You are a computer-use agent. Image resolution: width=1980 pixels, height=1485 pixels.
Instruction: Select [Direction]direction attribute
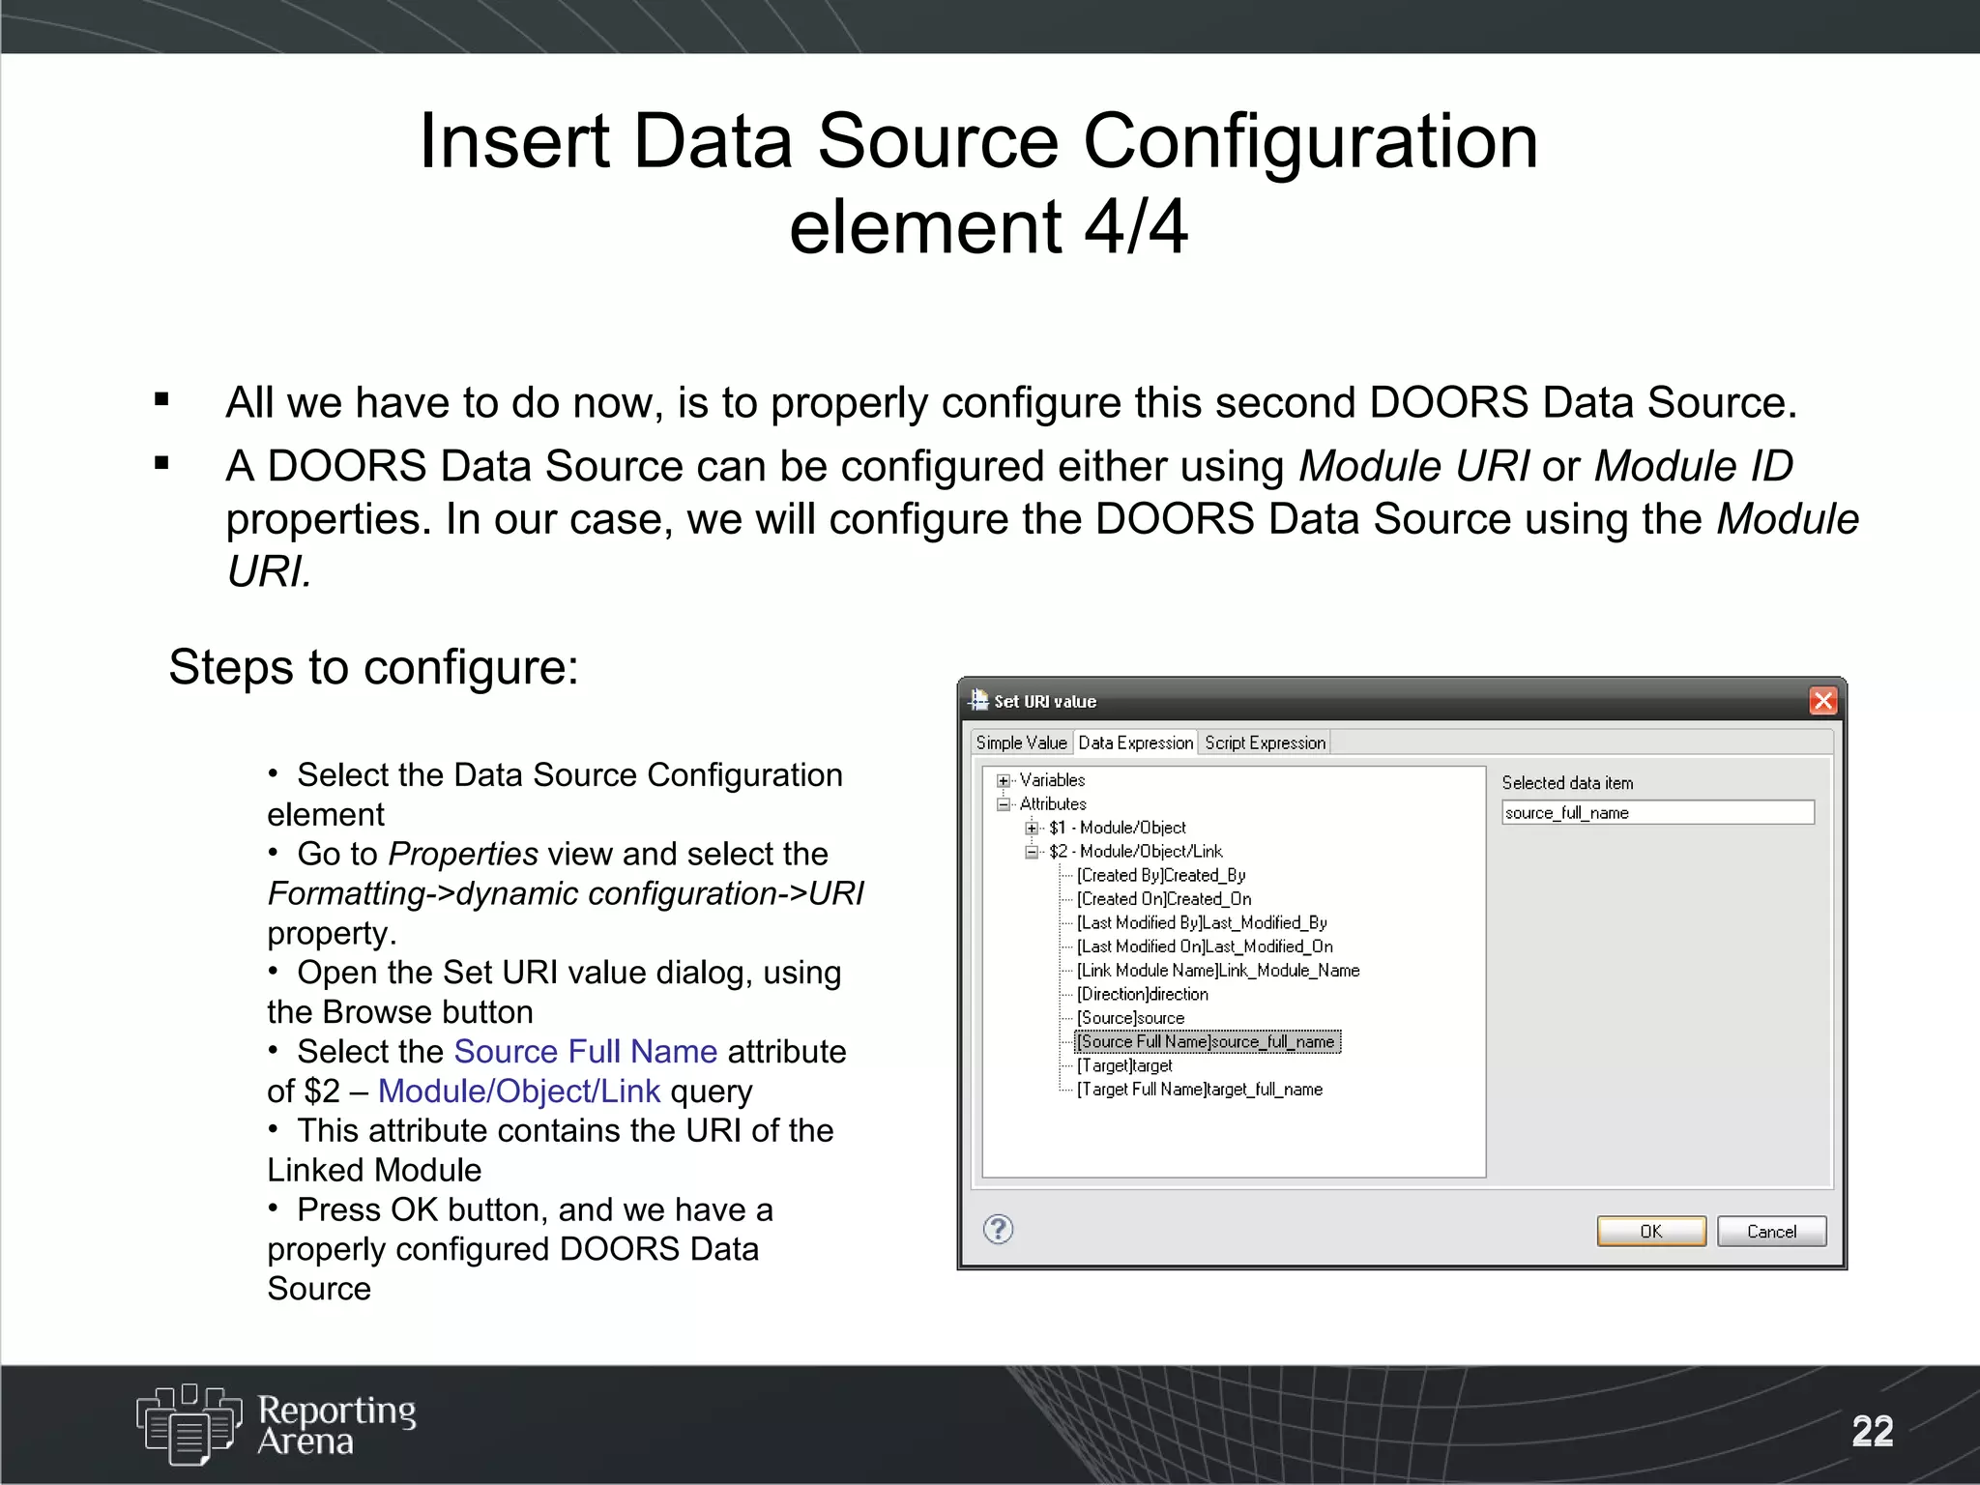click(x=1143, y=994)
